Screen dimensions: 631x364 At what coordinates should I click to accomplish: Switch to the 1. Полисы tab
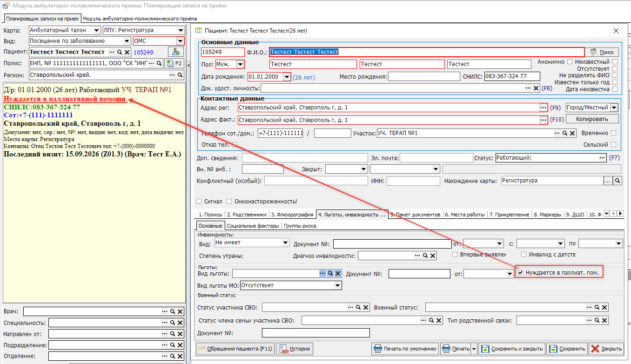[210, 215]
